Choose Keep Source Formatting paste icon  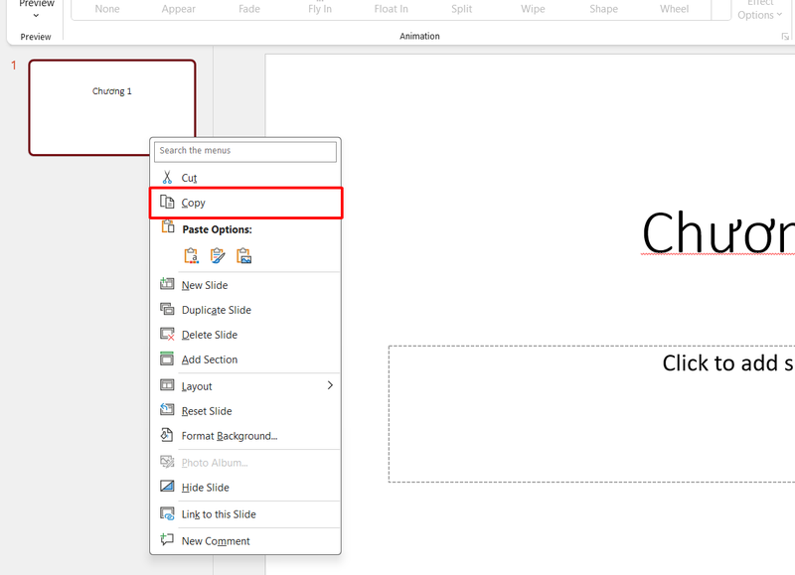click(x=218, y=256)
